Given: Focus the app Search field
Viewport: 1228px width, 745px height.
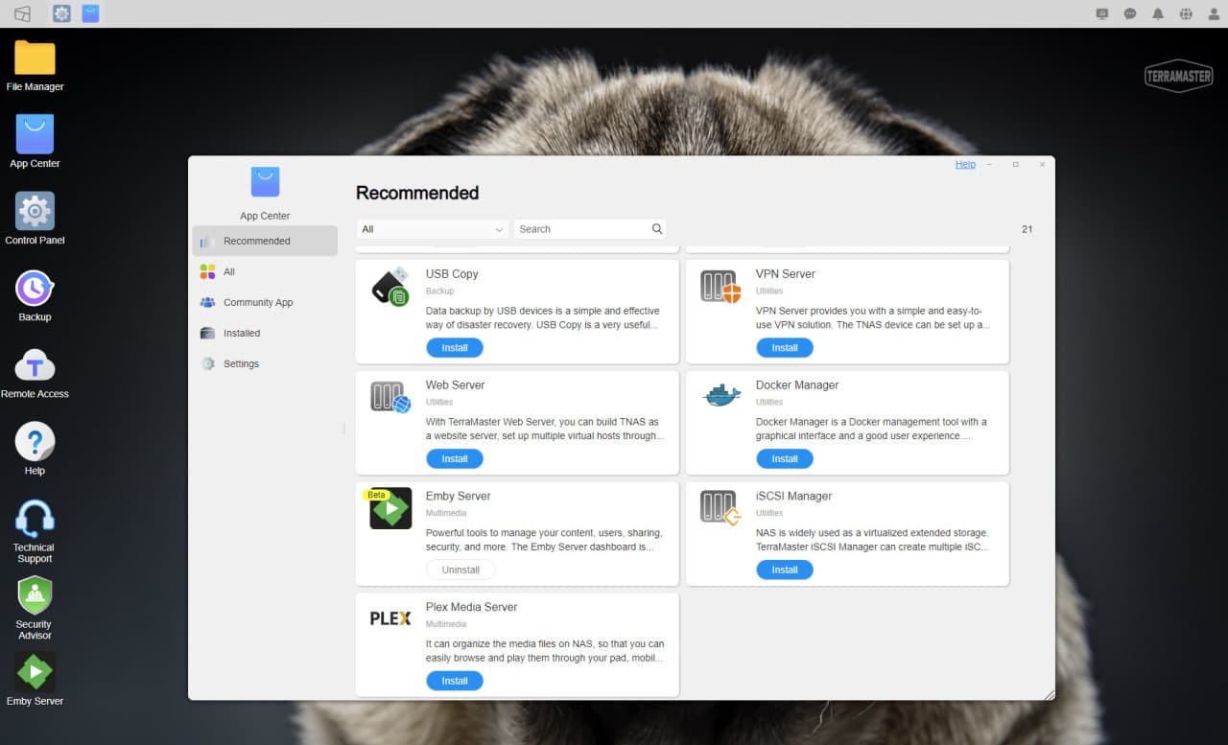Looking at the screenshot, I should coord(580,229).
